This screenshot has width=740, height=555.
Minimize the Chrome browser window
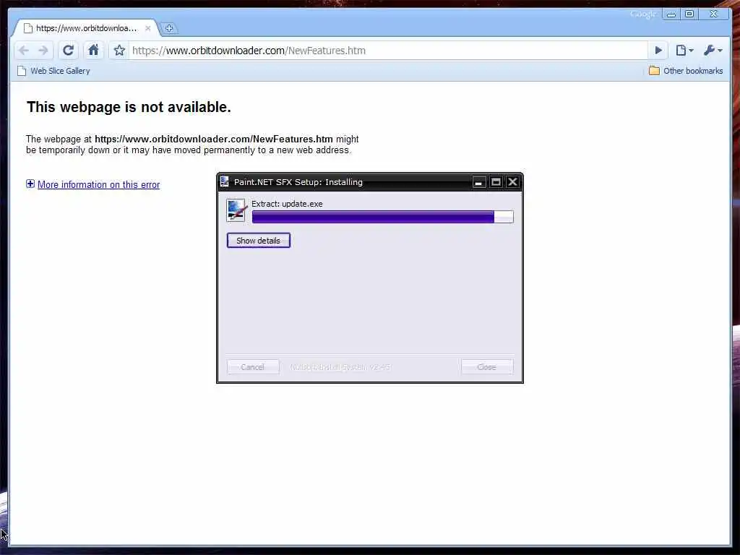pos(671,14)
